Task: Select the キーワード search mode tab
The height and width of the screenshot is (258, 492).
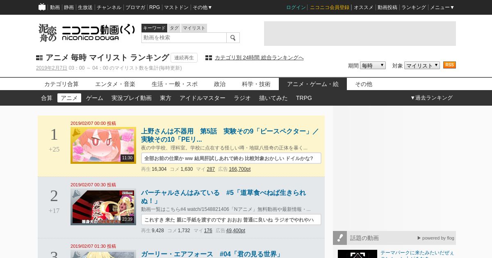Action: [x=154, y=28]
